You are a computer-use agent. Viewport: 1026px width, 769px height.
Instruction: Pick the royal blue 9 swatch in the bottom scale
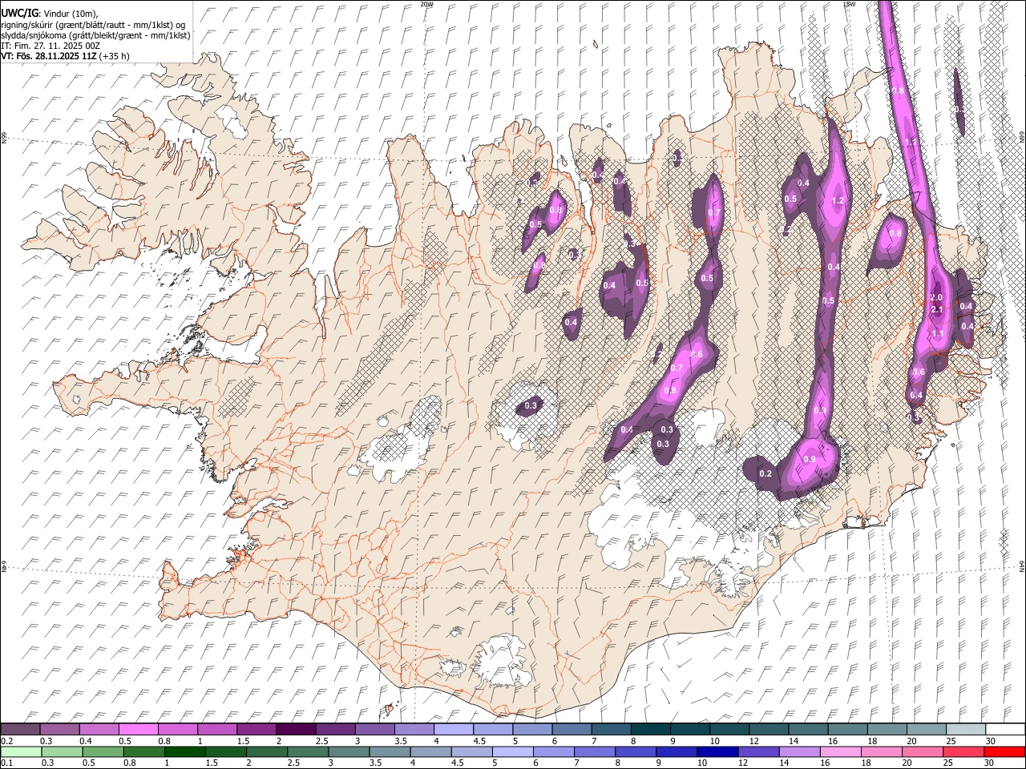(x=677, y=752)
